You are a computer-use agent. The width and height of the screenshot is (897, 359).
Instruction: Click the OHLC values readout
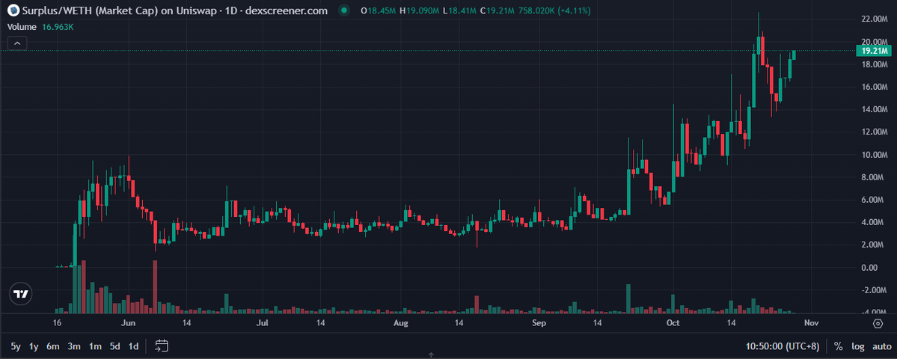click(x=475, y=10)
